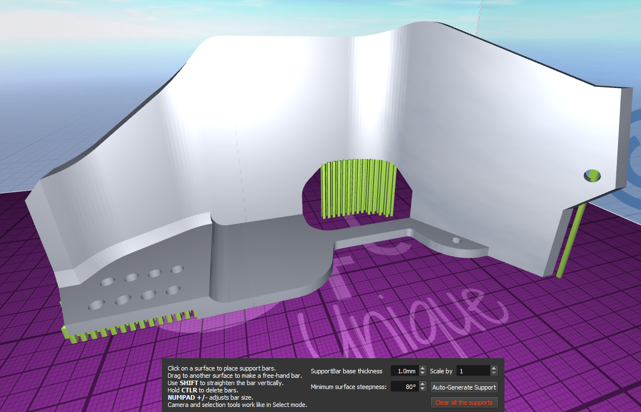Focus the Scale by input field
Screen dimensions: 641x412
pos(473,371)
